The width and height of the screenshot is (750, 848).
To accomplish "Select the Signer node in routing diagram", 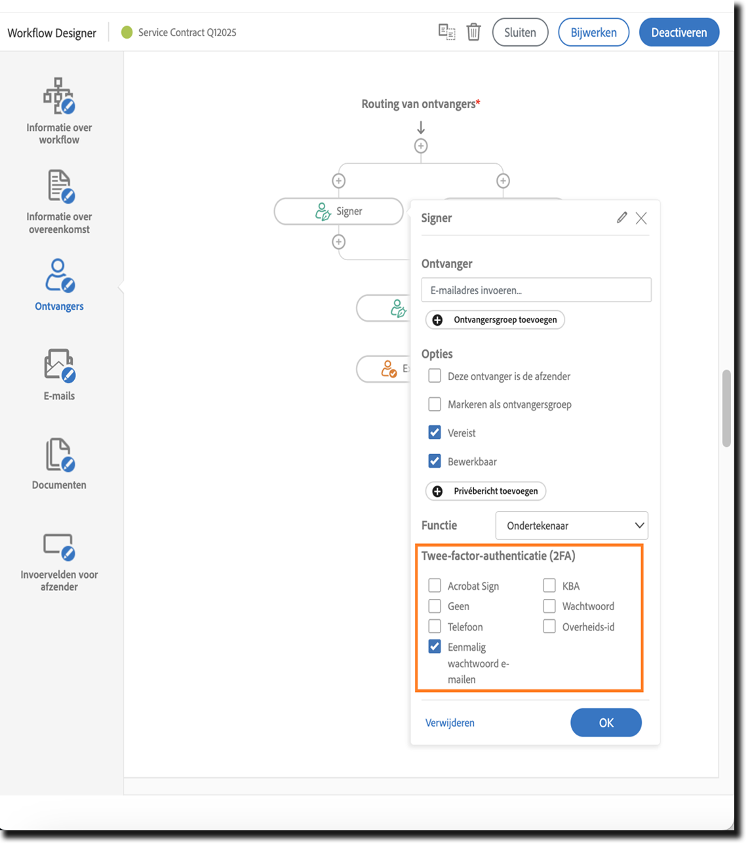I will (338, 212).
